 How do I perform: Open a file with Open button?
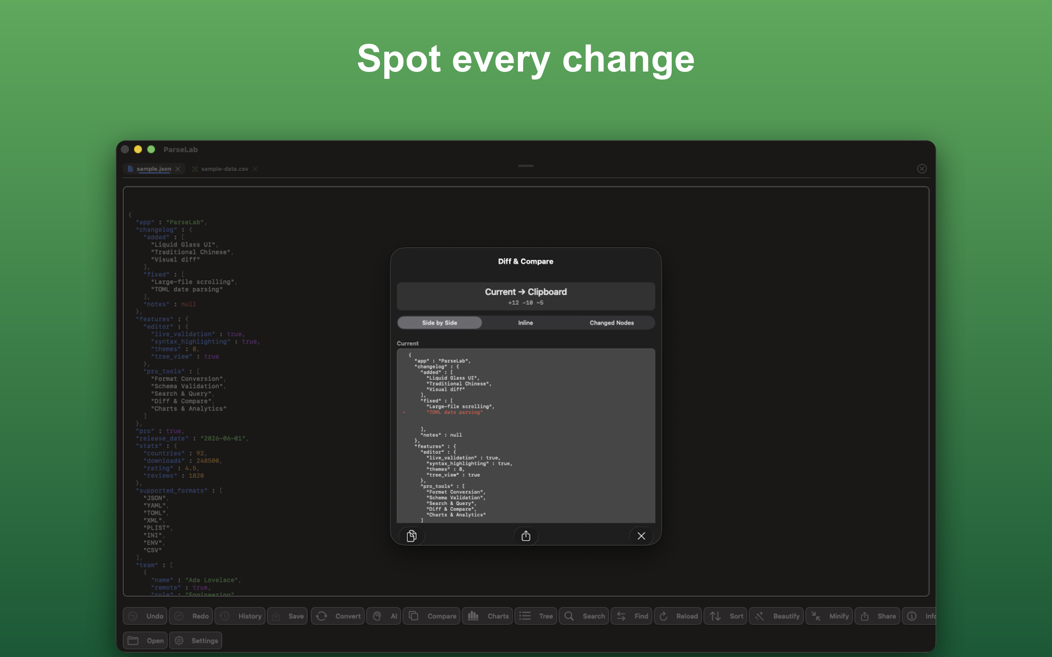pyautogui.click(x=145, y=641)
